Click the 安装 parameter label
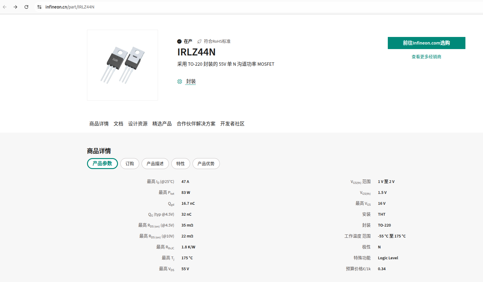This screenshot has width=483, height=282. coord(367,214)
